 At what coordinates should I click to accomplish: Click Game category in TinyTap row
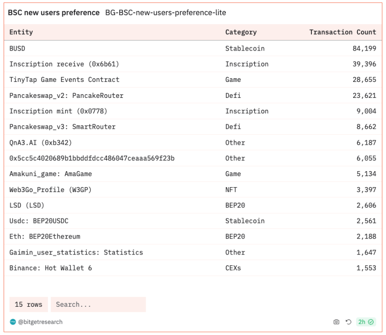click(x=233, y=80)
